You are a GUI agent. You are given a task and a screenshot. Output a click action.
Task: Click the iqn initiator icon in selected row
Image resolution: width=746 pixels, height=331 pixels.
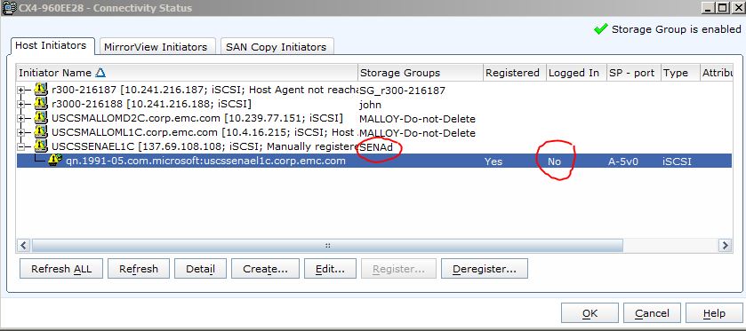(56, 160)
